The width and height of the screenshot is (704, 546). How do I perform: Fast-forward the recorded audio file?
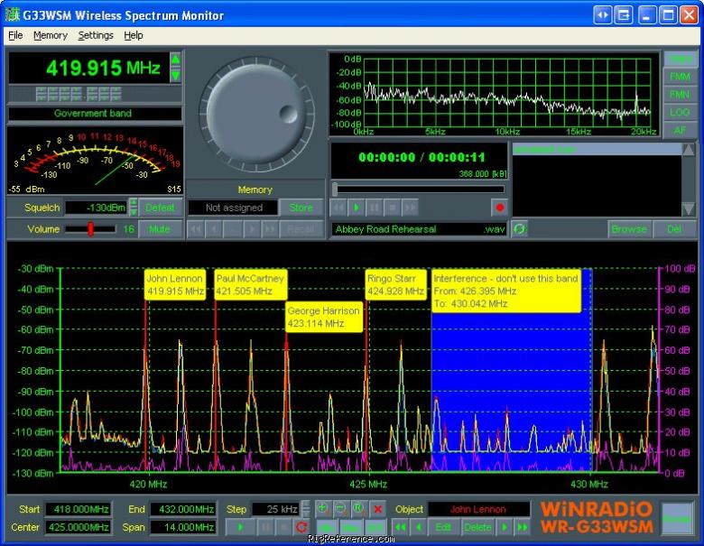click(410, 208)
